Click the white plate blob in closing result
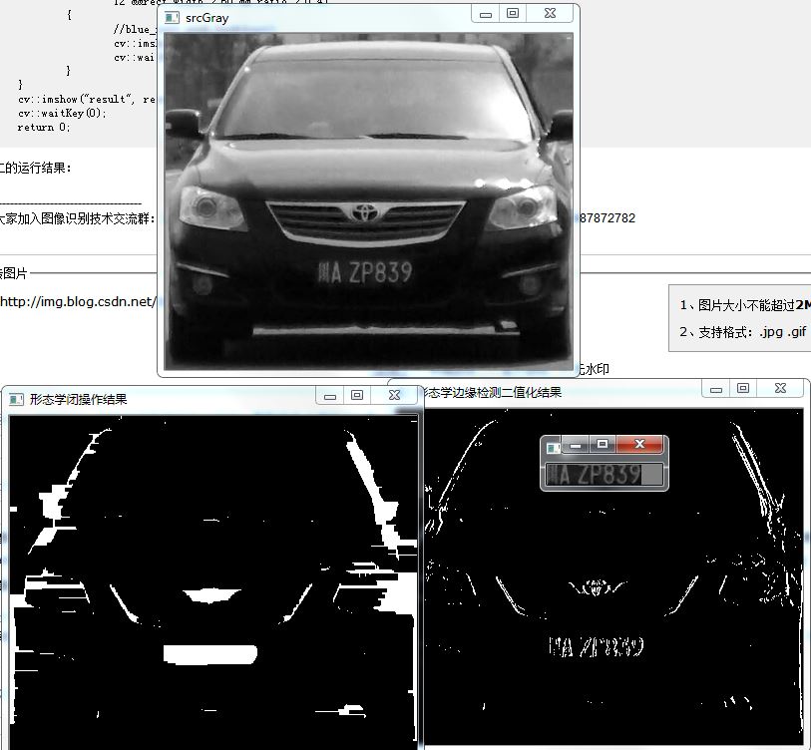The width and height of the screenshot is (811, 750). [x=210, y=654]
